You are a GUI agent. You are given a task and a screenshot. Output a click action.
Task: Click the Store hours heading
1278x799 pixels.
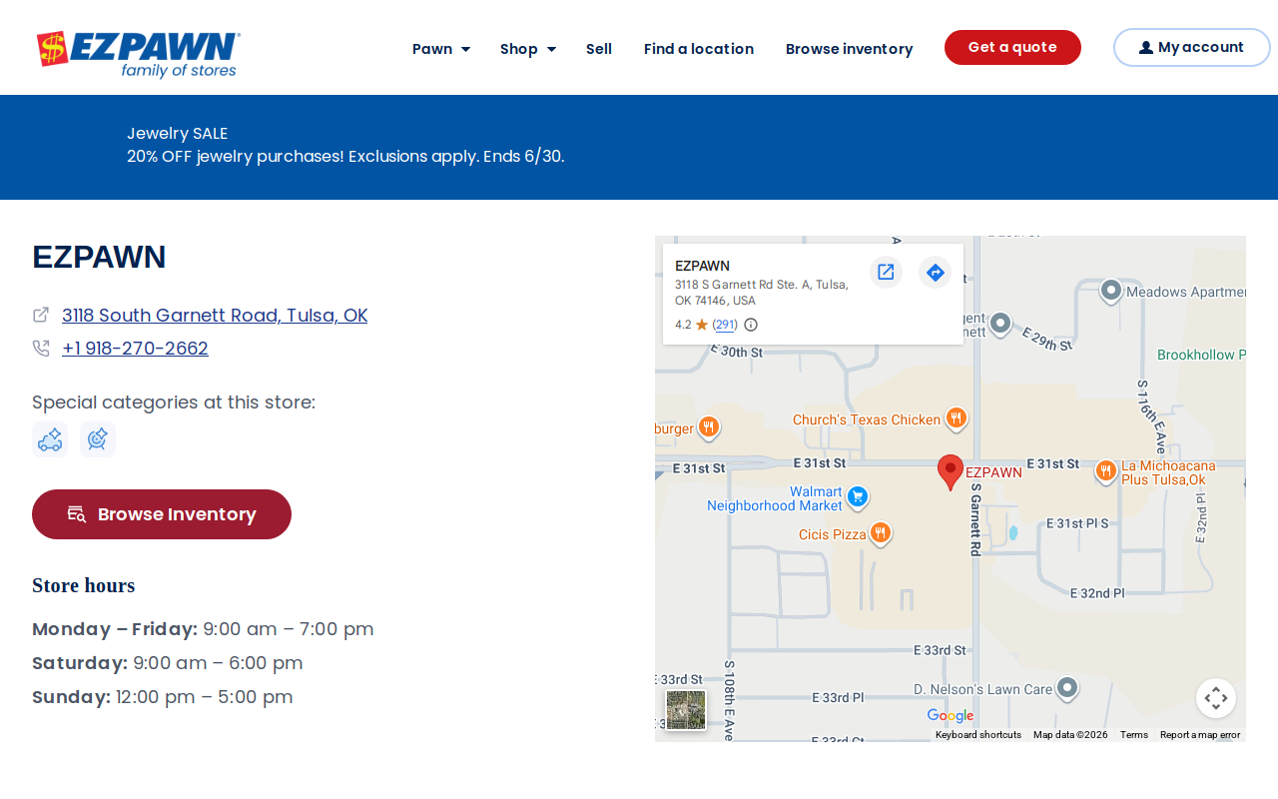coord(83,585)
